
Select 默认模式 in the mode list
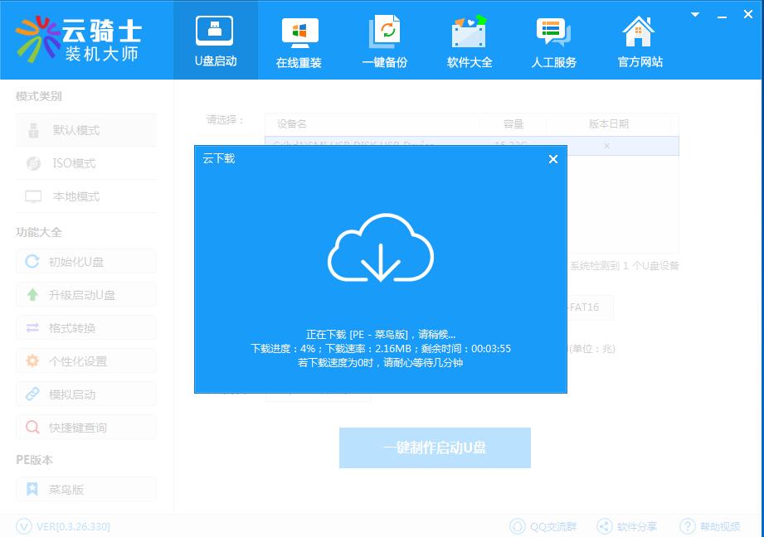click(85, 130)
